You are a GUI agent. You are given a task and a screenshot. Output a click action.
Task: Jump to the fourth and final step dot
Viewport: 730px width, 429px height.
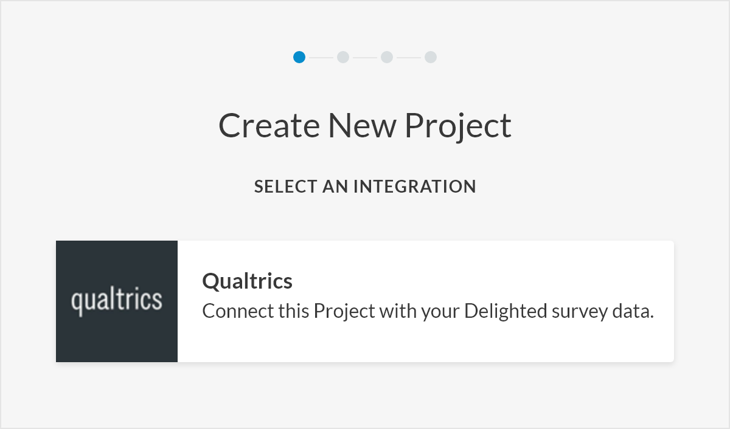(431, 57)
